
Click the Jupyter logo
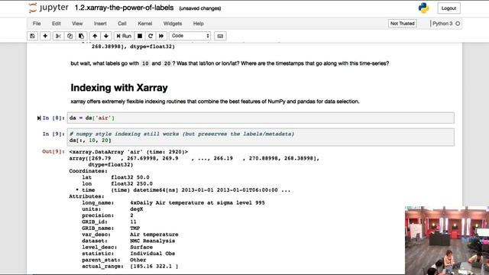49,8
